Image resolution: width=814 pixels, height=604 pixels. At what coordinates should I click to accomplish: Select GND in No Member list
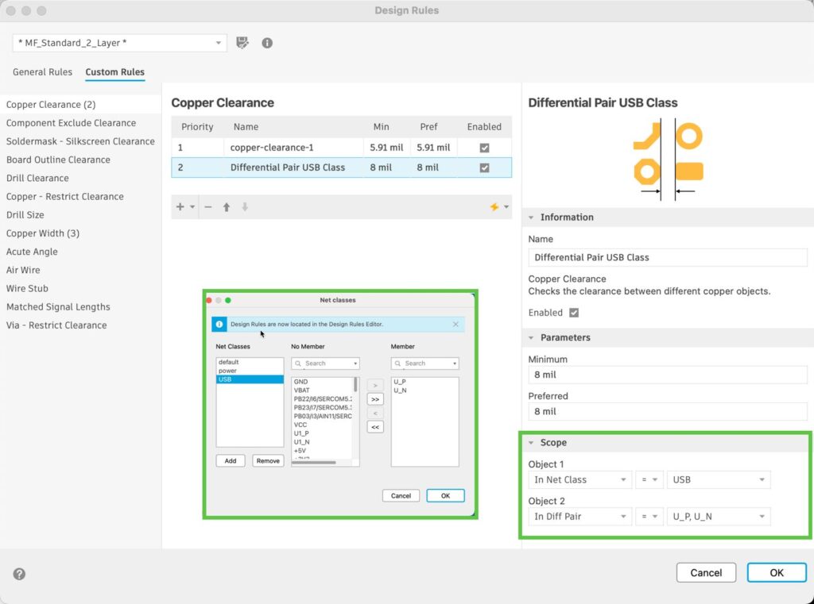(x=322, y=382)
